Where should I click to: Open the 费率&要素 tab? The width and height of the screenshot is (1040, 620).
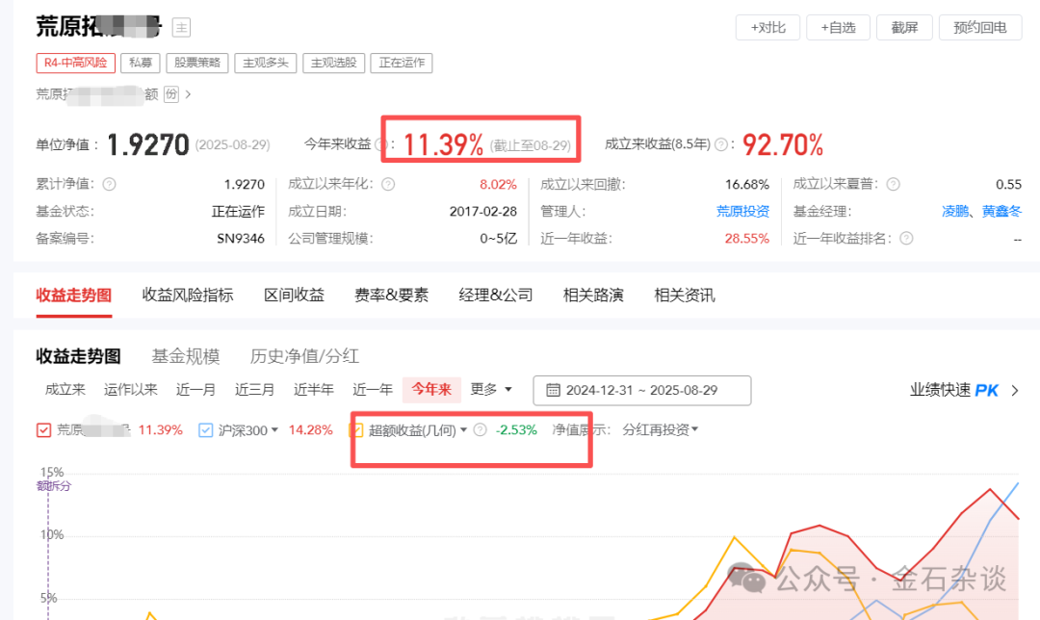(391, 296)
